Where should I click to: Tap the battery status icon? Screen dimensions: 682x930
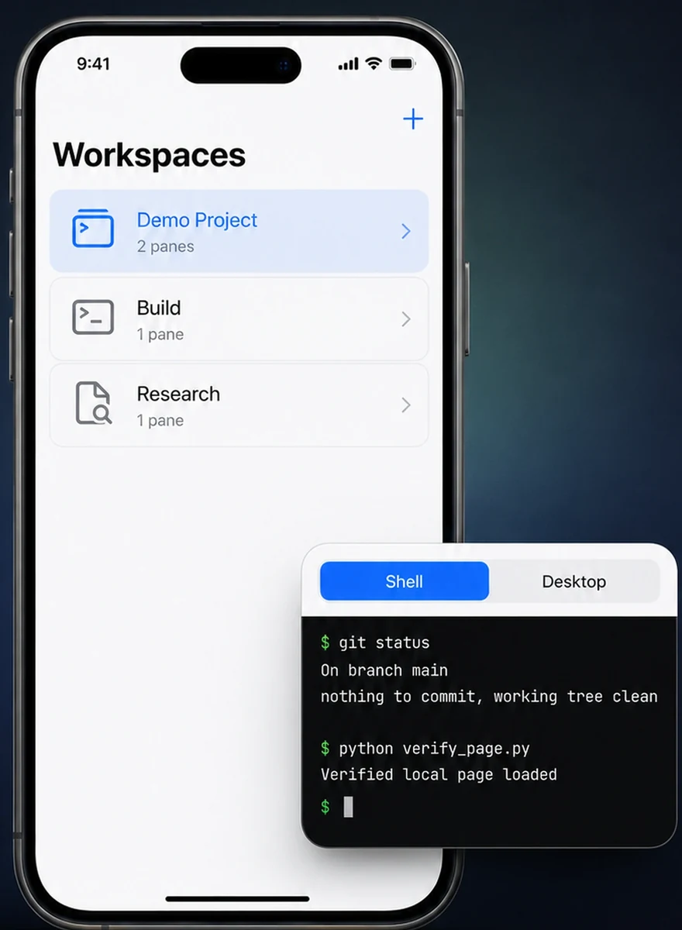tap(402, 64)
